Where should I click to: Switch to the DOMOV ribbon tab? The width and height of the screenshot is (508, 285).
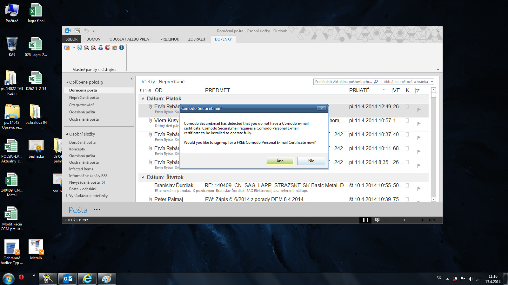(x=93, y=39)
